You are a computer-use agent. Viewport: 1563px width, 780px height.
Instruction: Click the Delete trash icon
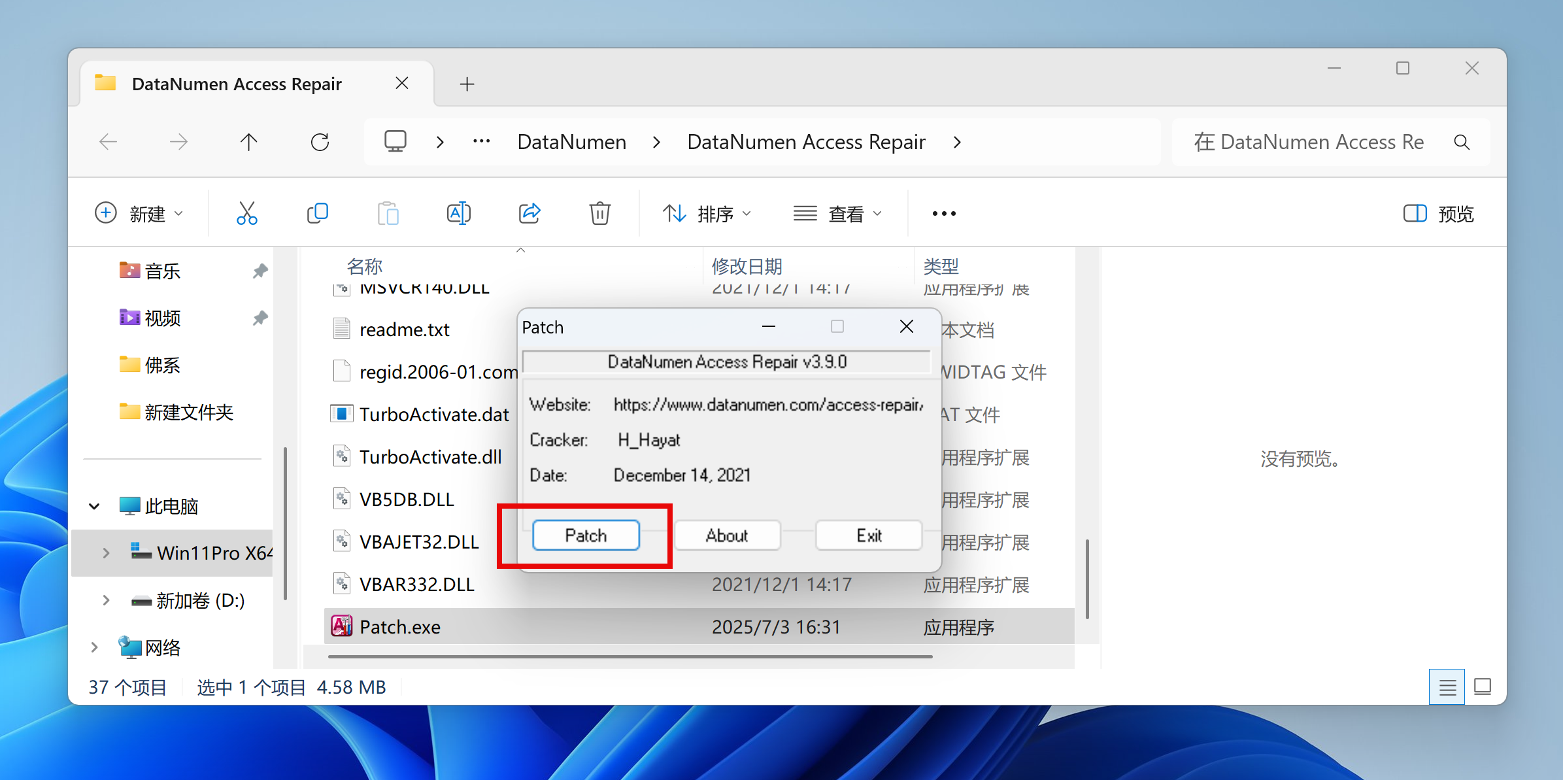[x=599, y=213]
